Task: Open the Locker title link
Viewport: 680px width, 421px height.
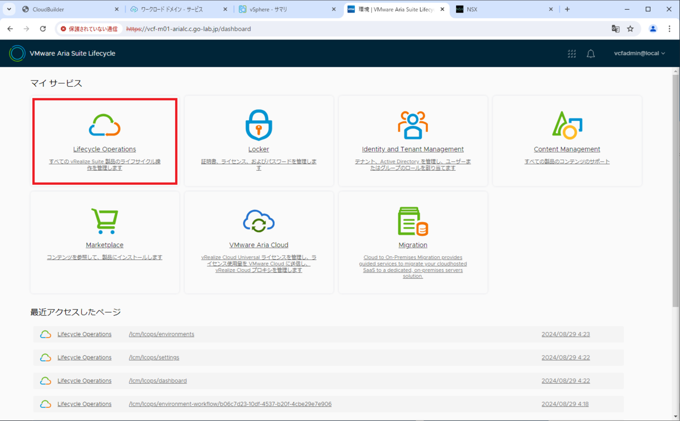Action: tap(259, 150)
